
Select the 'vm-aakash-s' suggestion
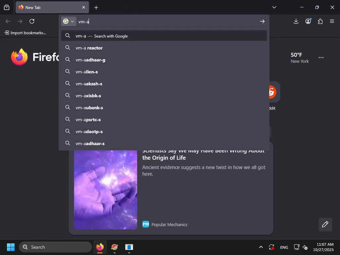tap(164, 84)
